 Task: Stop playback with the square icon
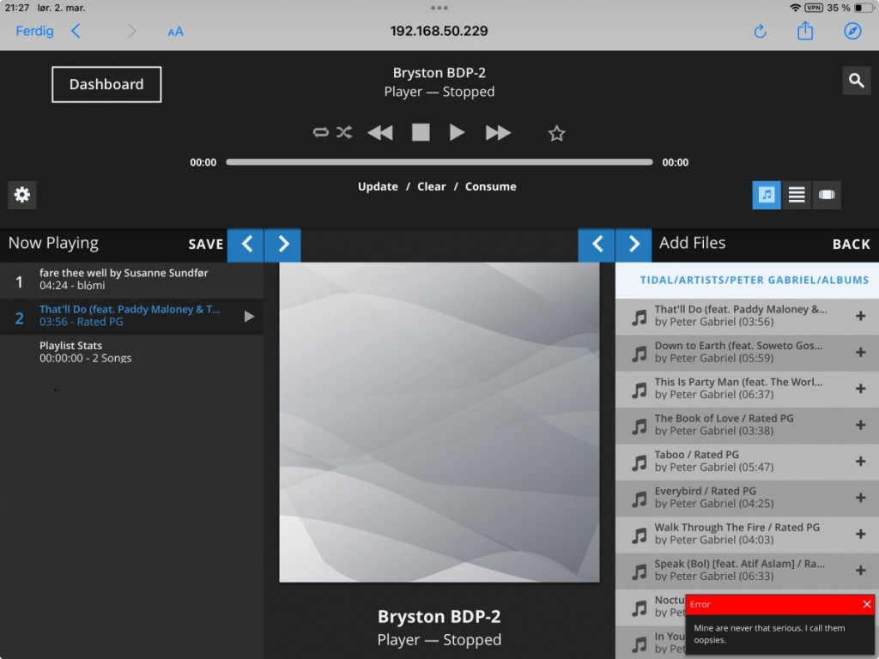point(421,133)
